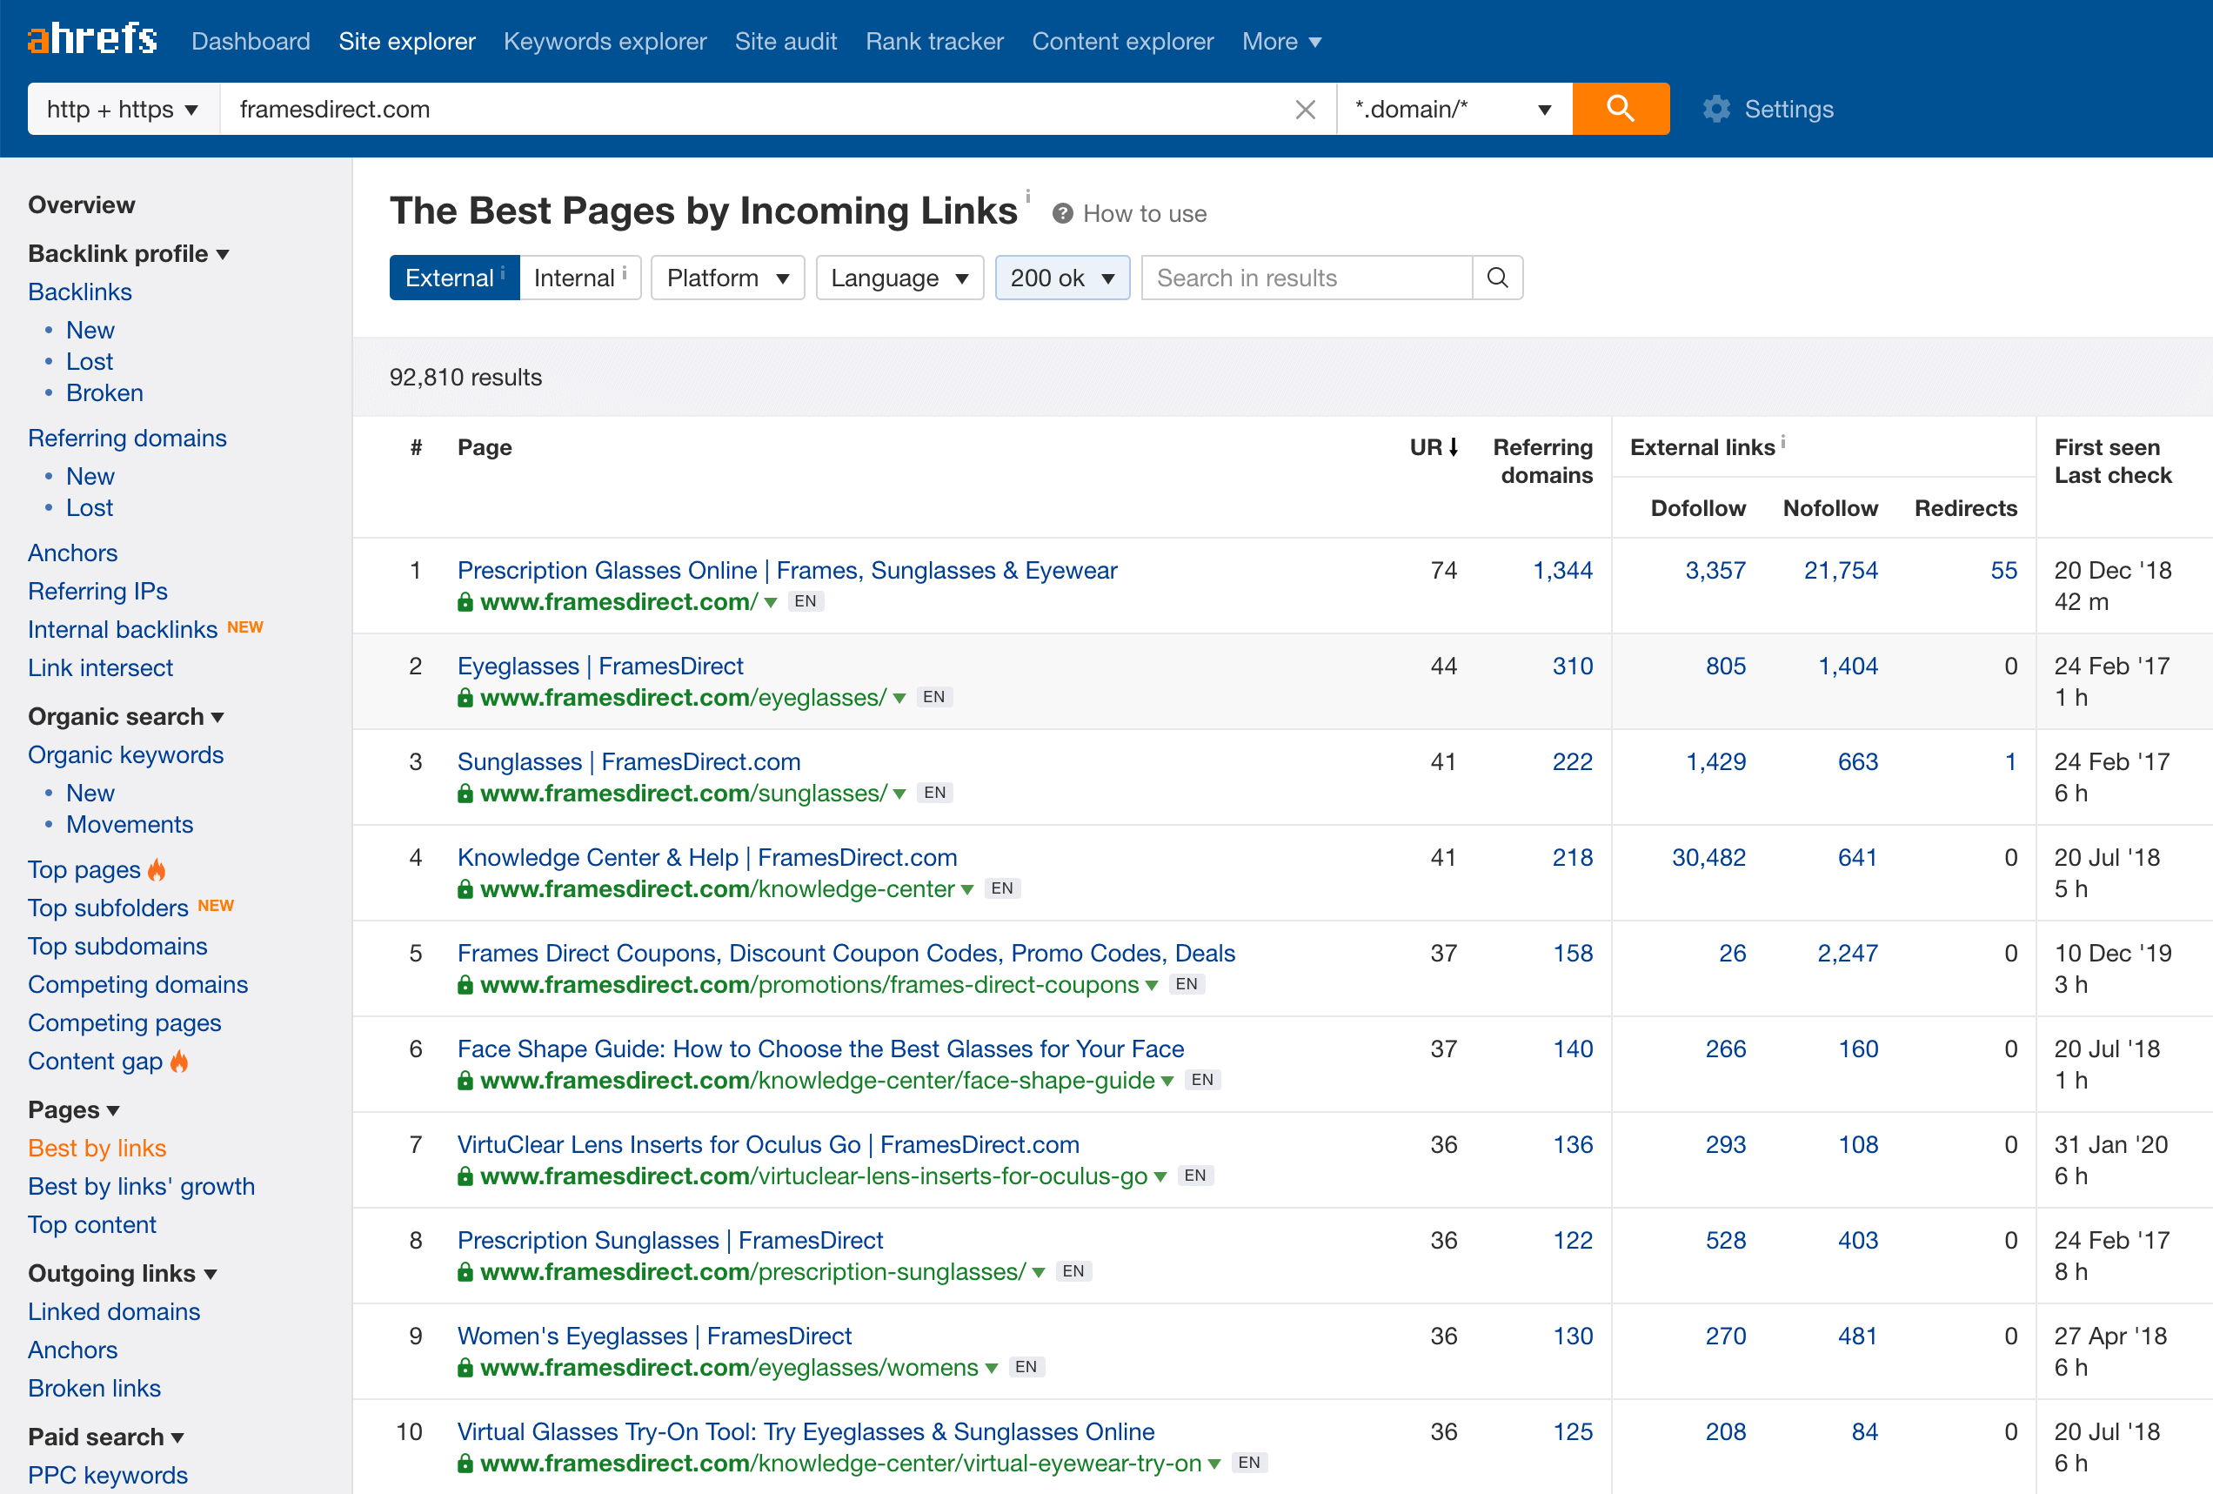
Task: Open the Eyeglasses | FramesDirect page link
Action: 600,666
